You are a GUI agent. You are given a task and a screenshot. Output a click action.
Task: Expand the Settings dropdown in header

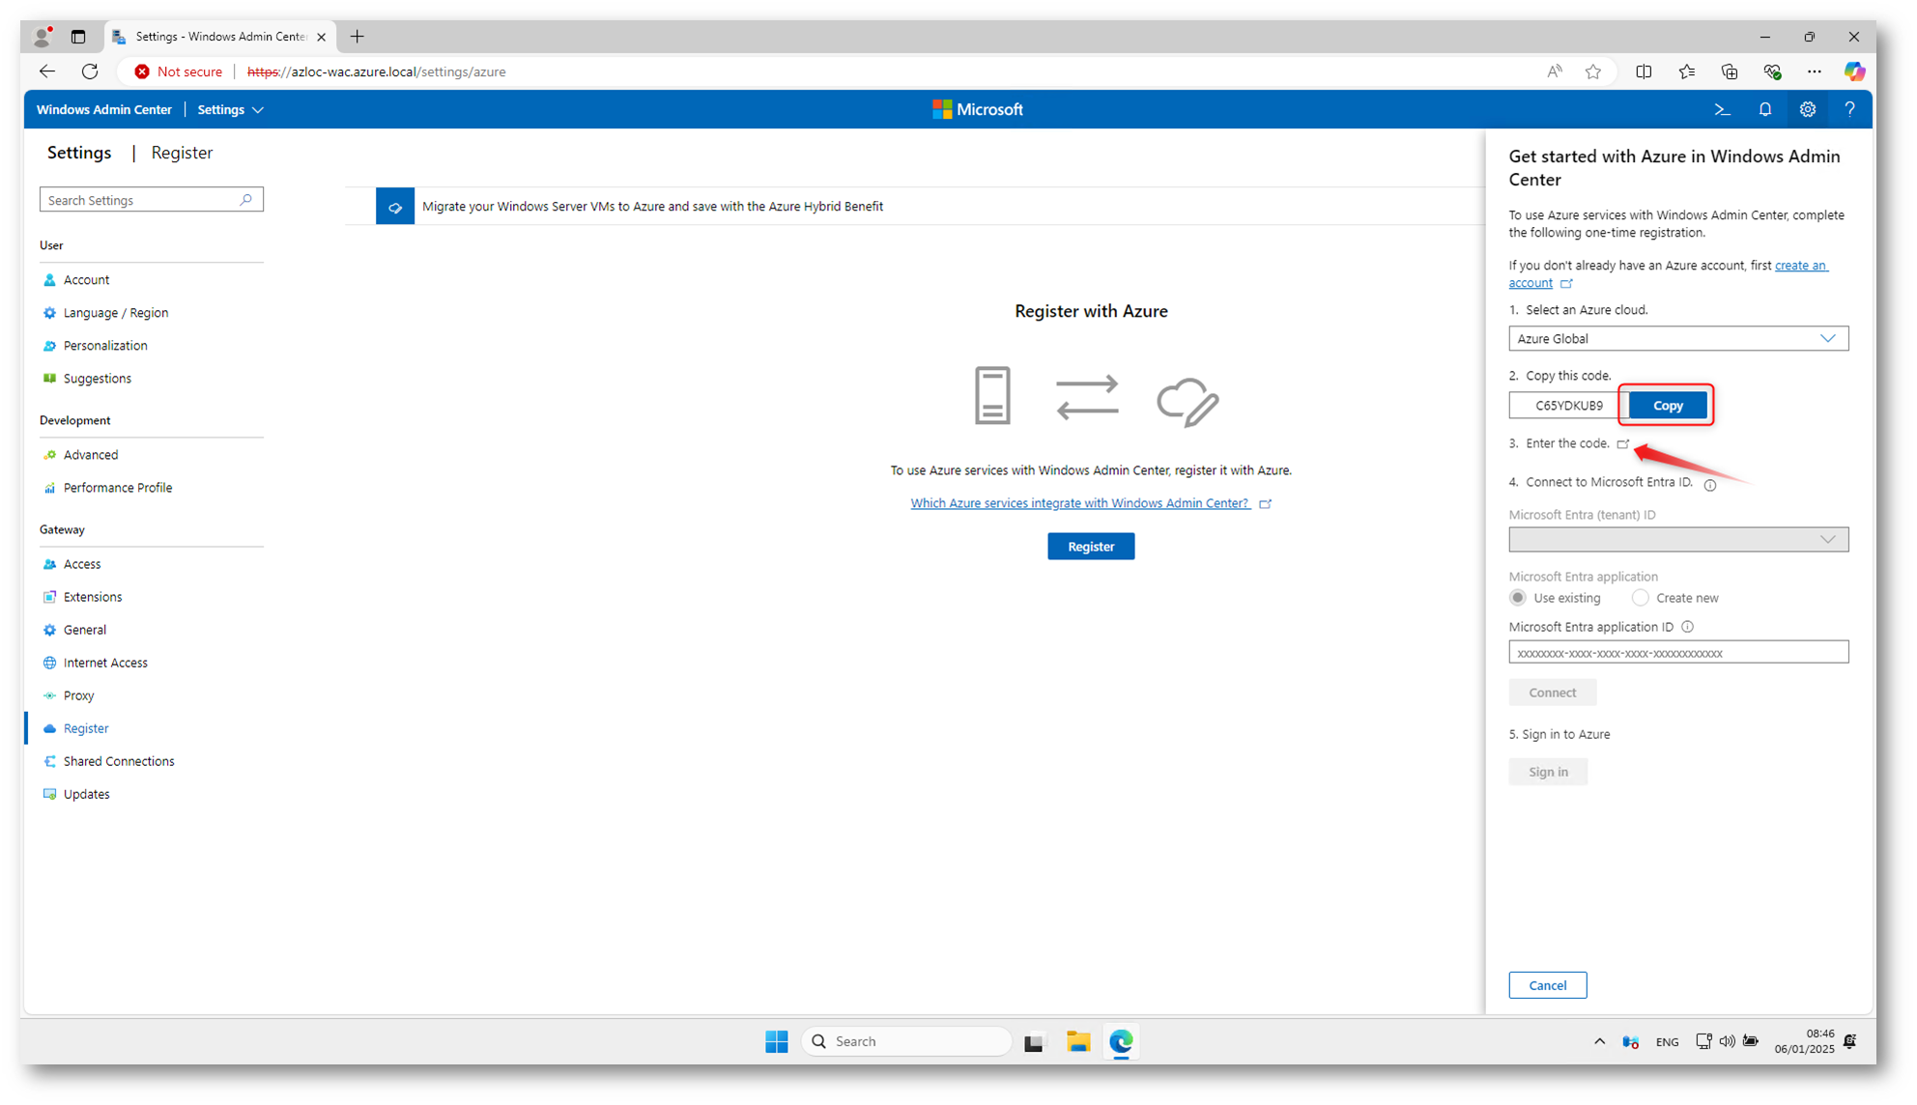[x=230, y=110]
